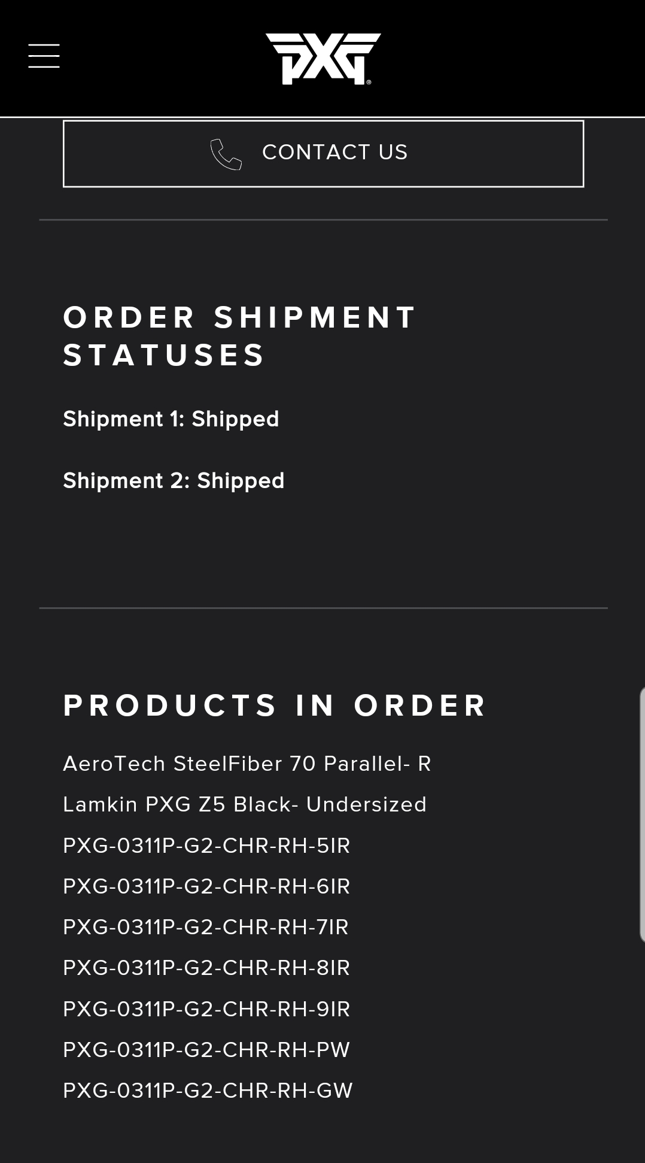Tap the PXG logo

tap(323, 59)
